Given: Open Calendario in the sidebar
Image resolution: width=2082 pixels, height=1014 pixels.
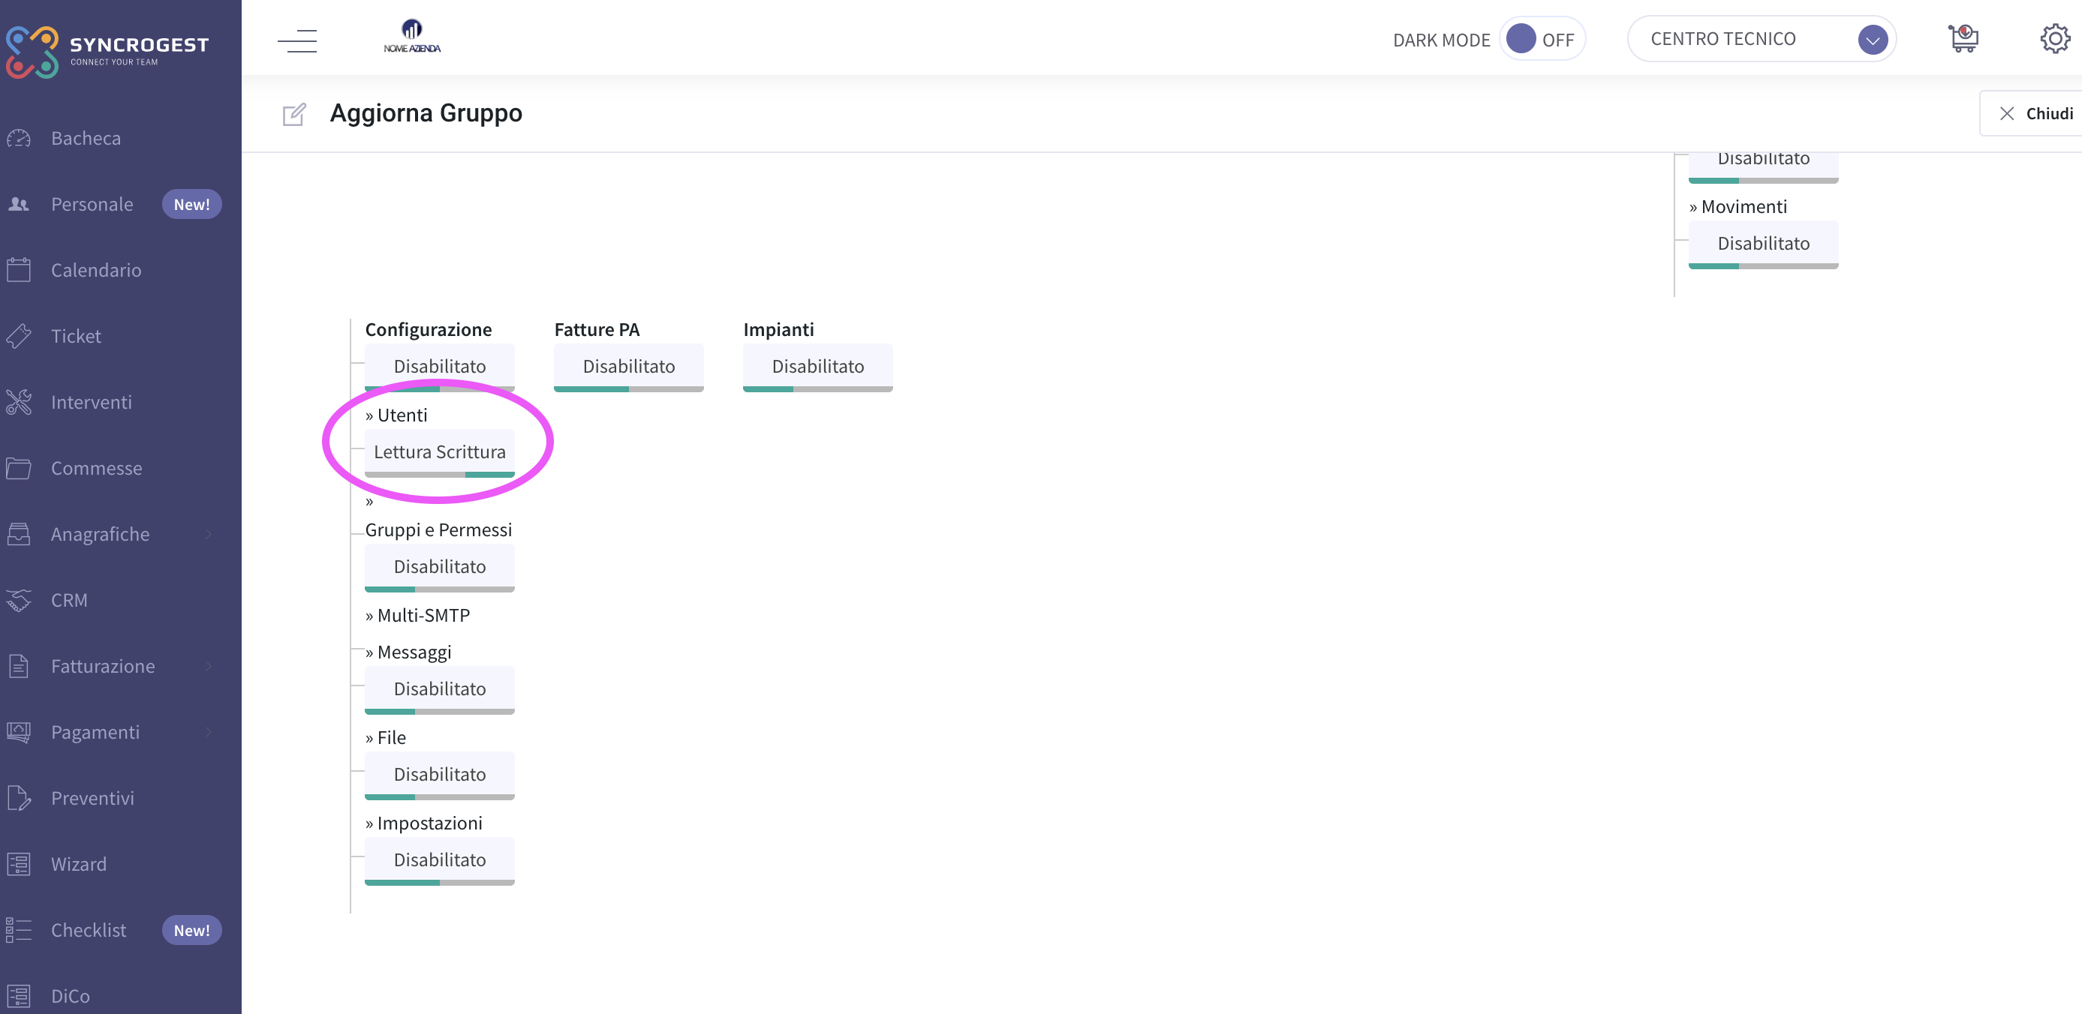Looking at the screenshot, I should 96,270.
